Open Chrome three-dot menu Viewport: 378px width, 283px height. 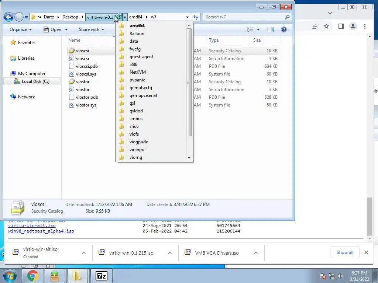[x=365, y=26]
